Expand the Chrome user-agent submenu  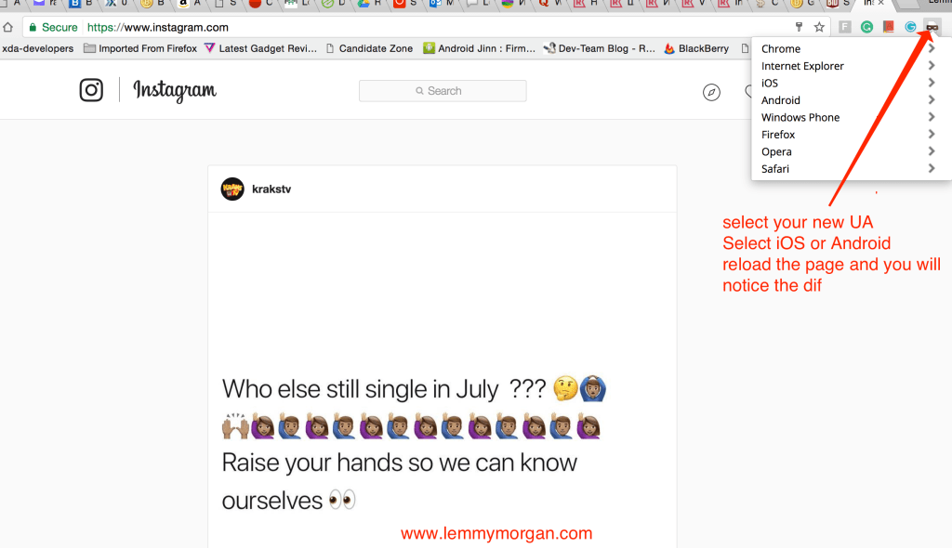pos(848,48)
